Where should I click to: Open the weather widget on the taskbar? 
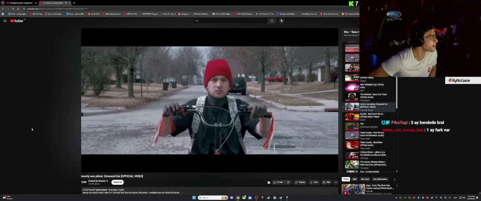(x=7, y=198)
